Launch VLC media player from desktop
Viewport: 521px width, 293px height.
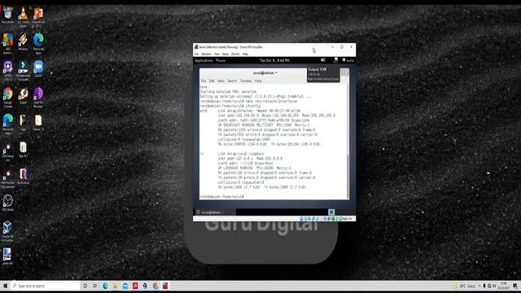point(23,16)
